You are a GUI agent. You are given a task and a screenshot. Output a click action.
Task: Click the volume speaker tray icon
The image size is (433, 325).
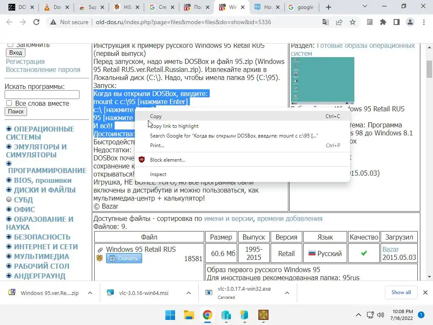coord(381,315)
